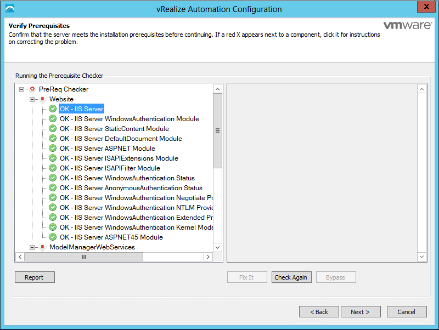This screenshot has width=439, height=330.
Task: Click the vRealize app icon in title bar
Action: [10, 9]
